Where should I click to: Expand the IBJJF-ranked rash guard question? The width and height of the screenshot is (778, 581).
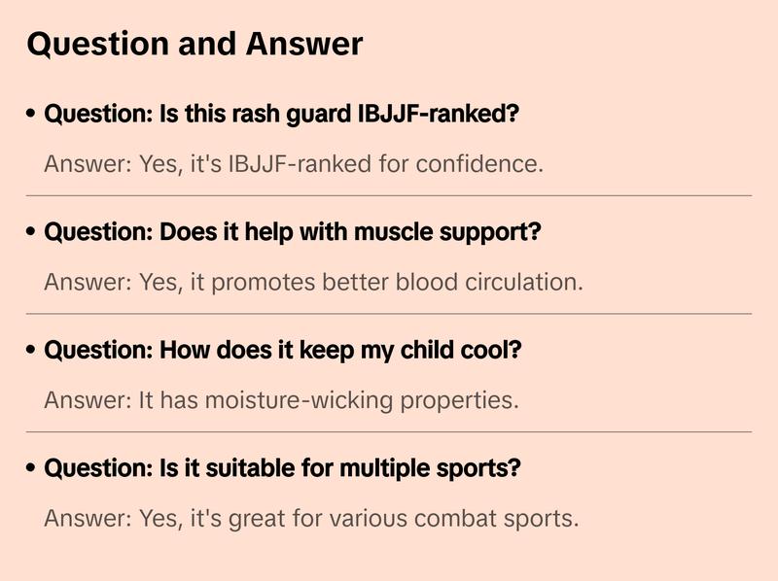point(282,114)
